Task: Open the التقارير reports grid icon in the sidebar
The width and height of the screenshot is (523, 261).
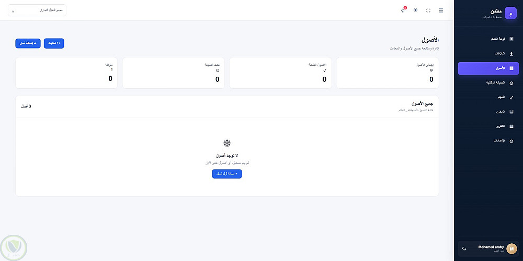Action: (x=511, y=126)
